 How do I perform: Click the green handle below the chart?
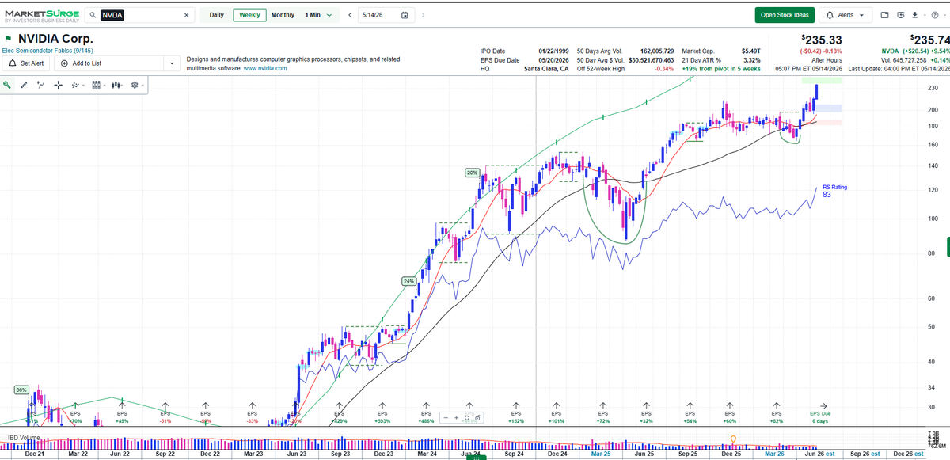[x=476, y=458]
